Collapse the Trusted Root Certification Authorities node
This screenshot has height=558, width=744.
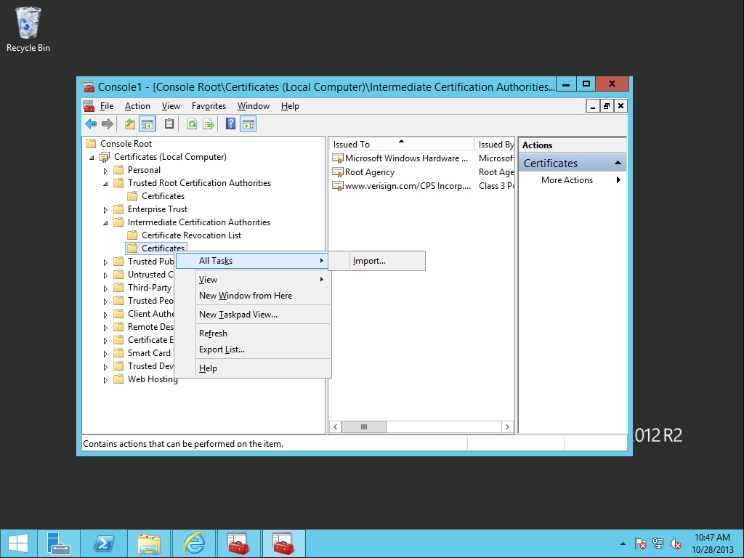point(105,183)
